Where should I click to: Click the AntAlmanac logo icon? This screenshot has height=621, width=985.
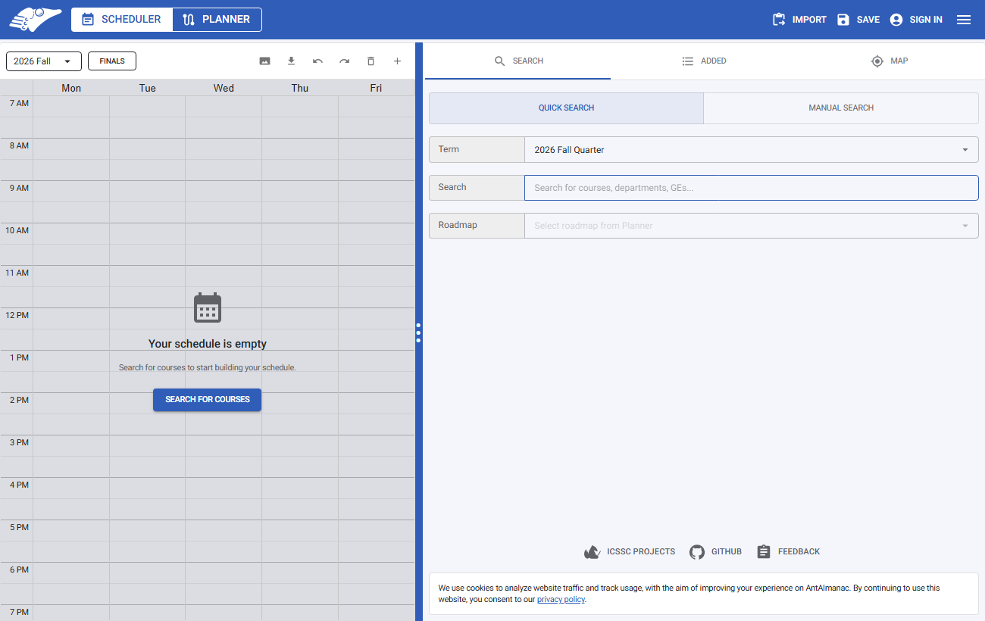coord(36,20)
